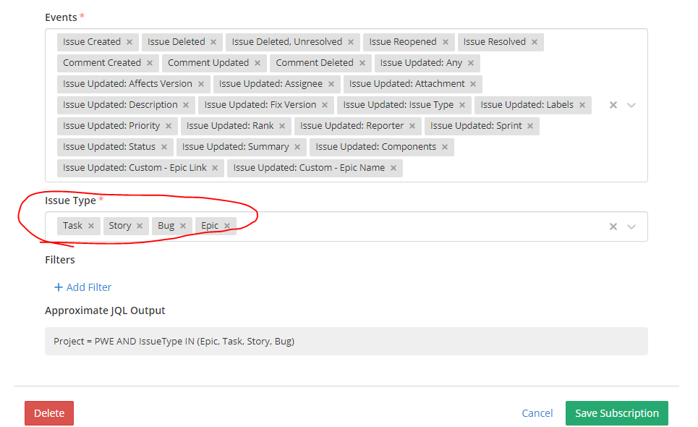
Task: Remove the Issue Created event tag
Action: (x=128, y=41)
